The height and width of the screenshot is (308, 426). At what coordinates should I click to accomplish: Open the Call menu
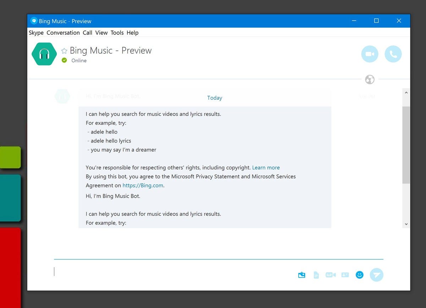pos(87,33)
